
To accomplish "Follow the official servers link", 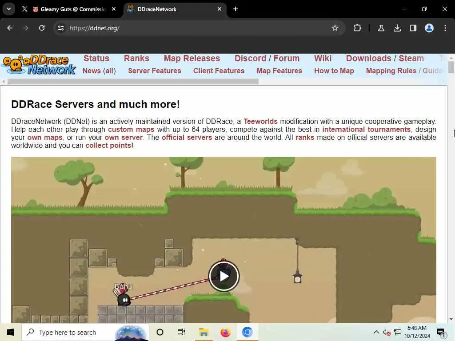I will click(x=187, y=138).
